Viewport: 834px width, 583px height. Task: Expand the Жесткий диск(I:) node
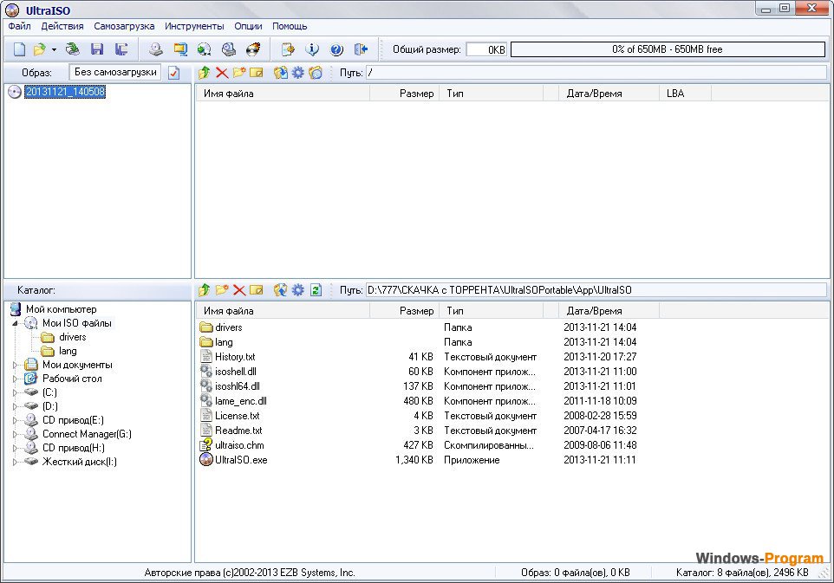[x=16, y=462]
